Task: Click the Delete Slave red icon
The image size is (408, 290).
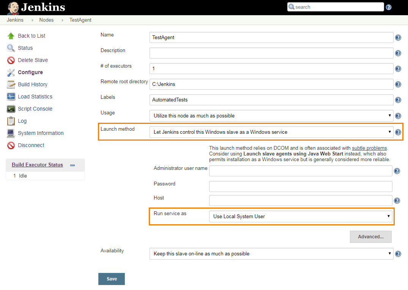Action: [x=11, y=60]
